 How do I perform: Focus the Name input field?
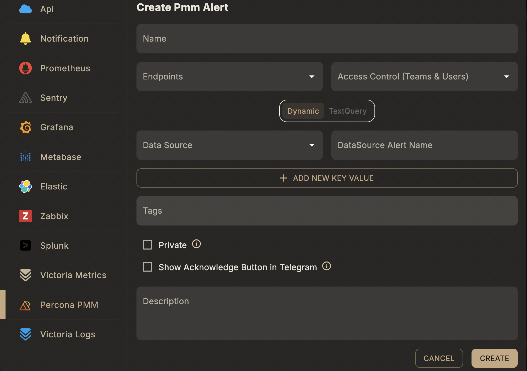coord(327,39)
